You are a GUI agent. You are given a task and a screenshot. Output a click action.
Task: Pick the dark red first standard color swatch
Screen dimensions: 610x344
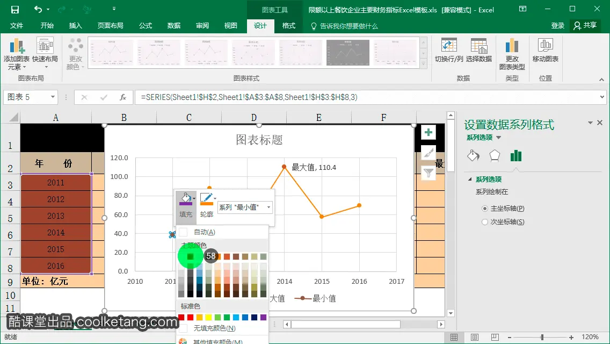(x=181, y=318)
